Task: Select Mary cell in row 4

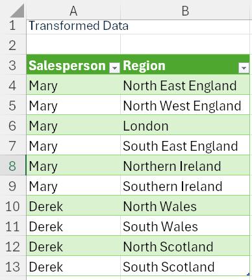Action: pos(73,85)
